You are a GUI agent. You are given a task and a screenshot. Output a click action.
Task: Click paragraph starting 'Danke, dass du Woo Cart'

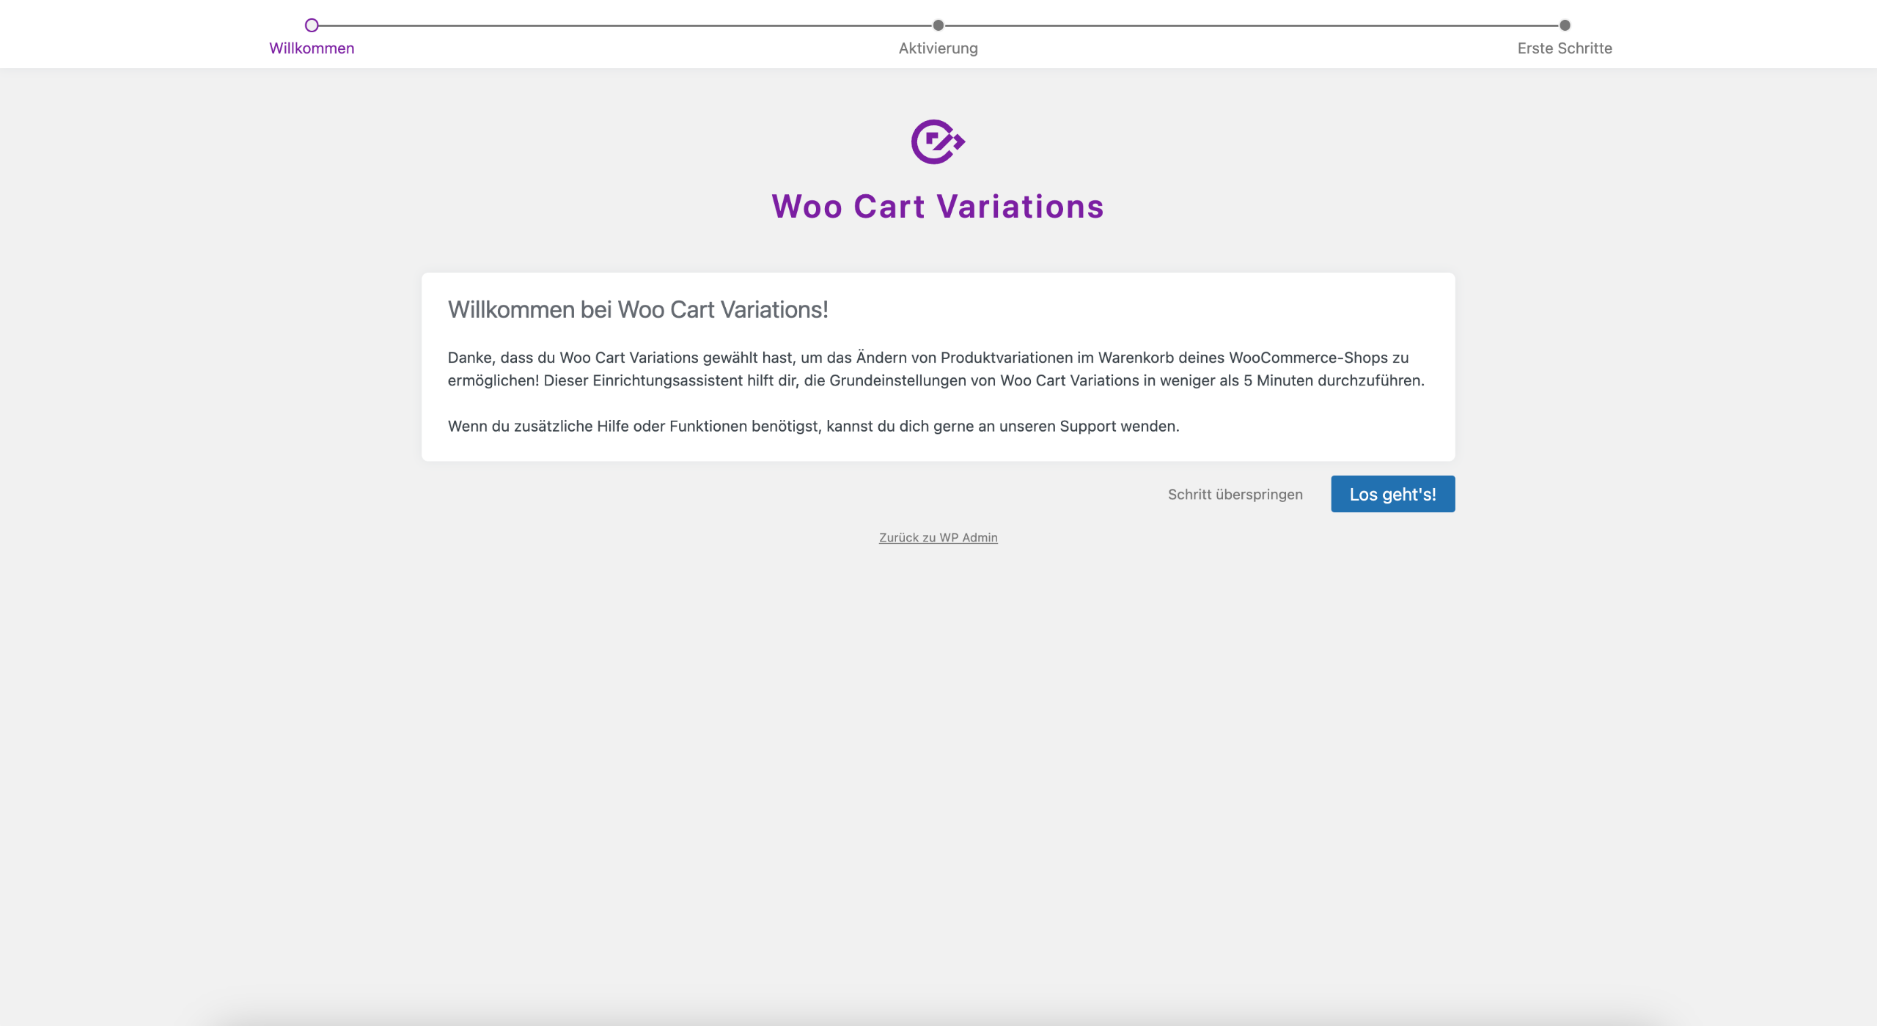936,369
